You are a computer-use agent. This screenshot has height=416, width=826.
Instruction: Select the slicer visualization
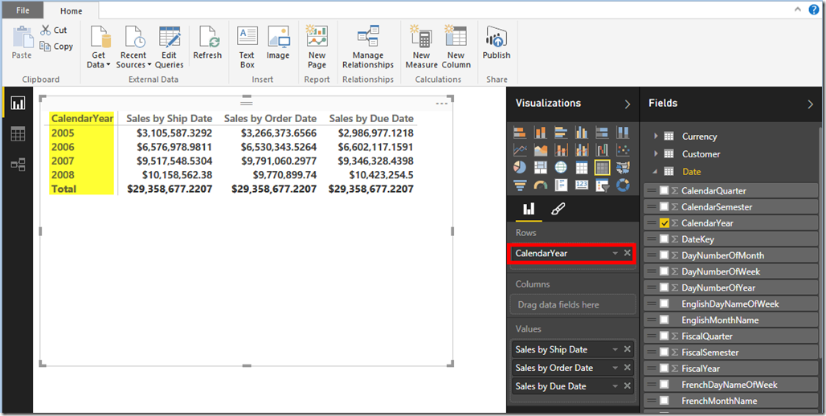[x=602, y=185]
